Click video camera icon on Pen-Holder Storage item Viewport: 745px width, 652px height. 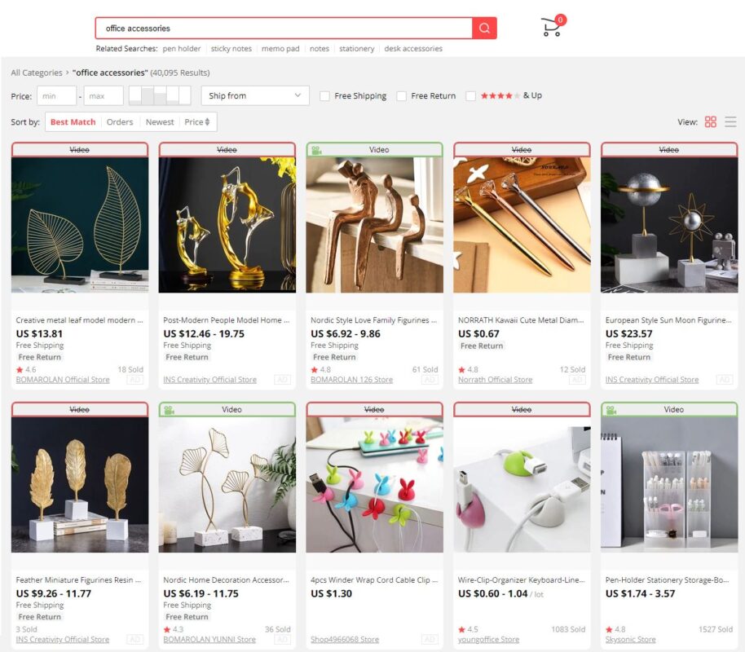pos(611,410)
